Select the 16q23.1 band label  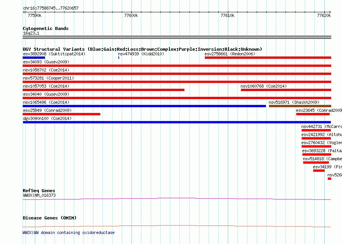31,33
